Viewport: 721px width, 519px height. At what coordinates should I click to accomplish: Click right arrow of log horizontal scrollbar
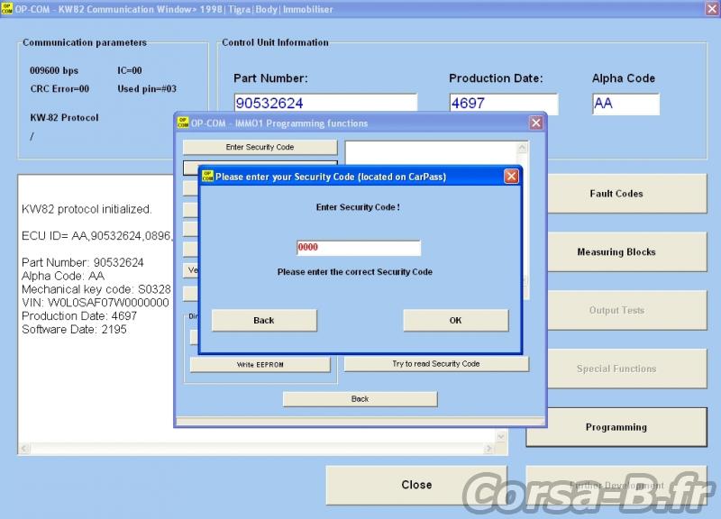pyautogui.click(x=488, y=448)
